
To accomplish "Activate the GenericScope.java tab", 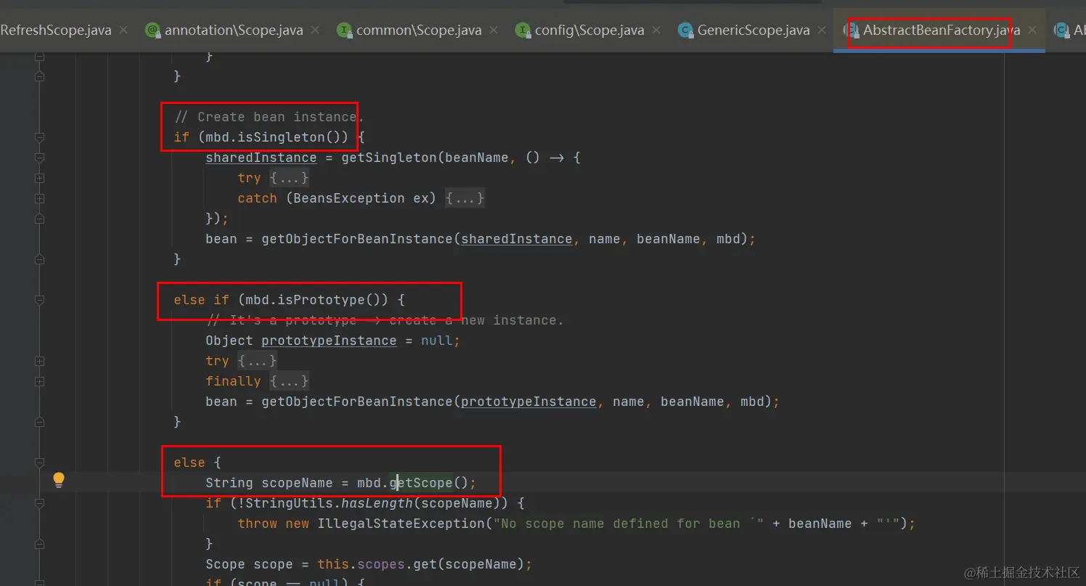I will click(754, 30).
